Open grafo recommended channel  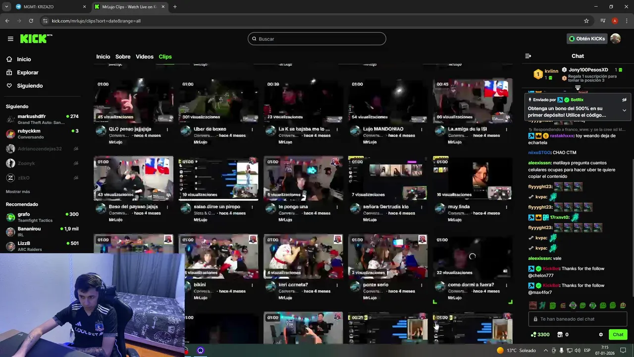pos(42,217)
